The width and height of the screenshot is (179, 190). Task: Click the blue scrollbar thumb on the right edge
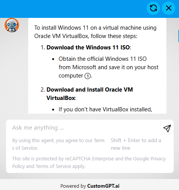tap(178, 36)
